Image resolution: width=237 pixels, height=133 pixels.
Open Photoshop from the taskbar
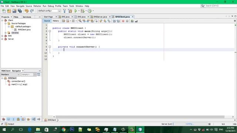72,130
